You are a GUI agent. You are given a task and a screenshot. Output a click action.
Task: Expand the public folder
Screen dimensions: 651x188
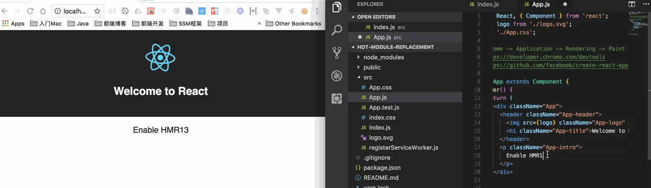click(405, 67)
